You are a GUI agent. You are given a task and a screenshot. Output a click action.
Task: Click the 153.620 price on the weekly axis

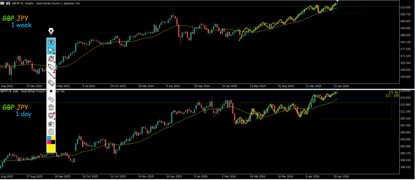(x=406, y=77)
